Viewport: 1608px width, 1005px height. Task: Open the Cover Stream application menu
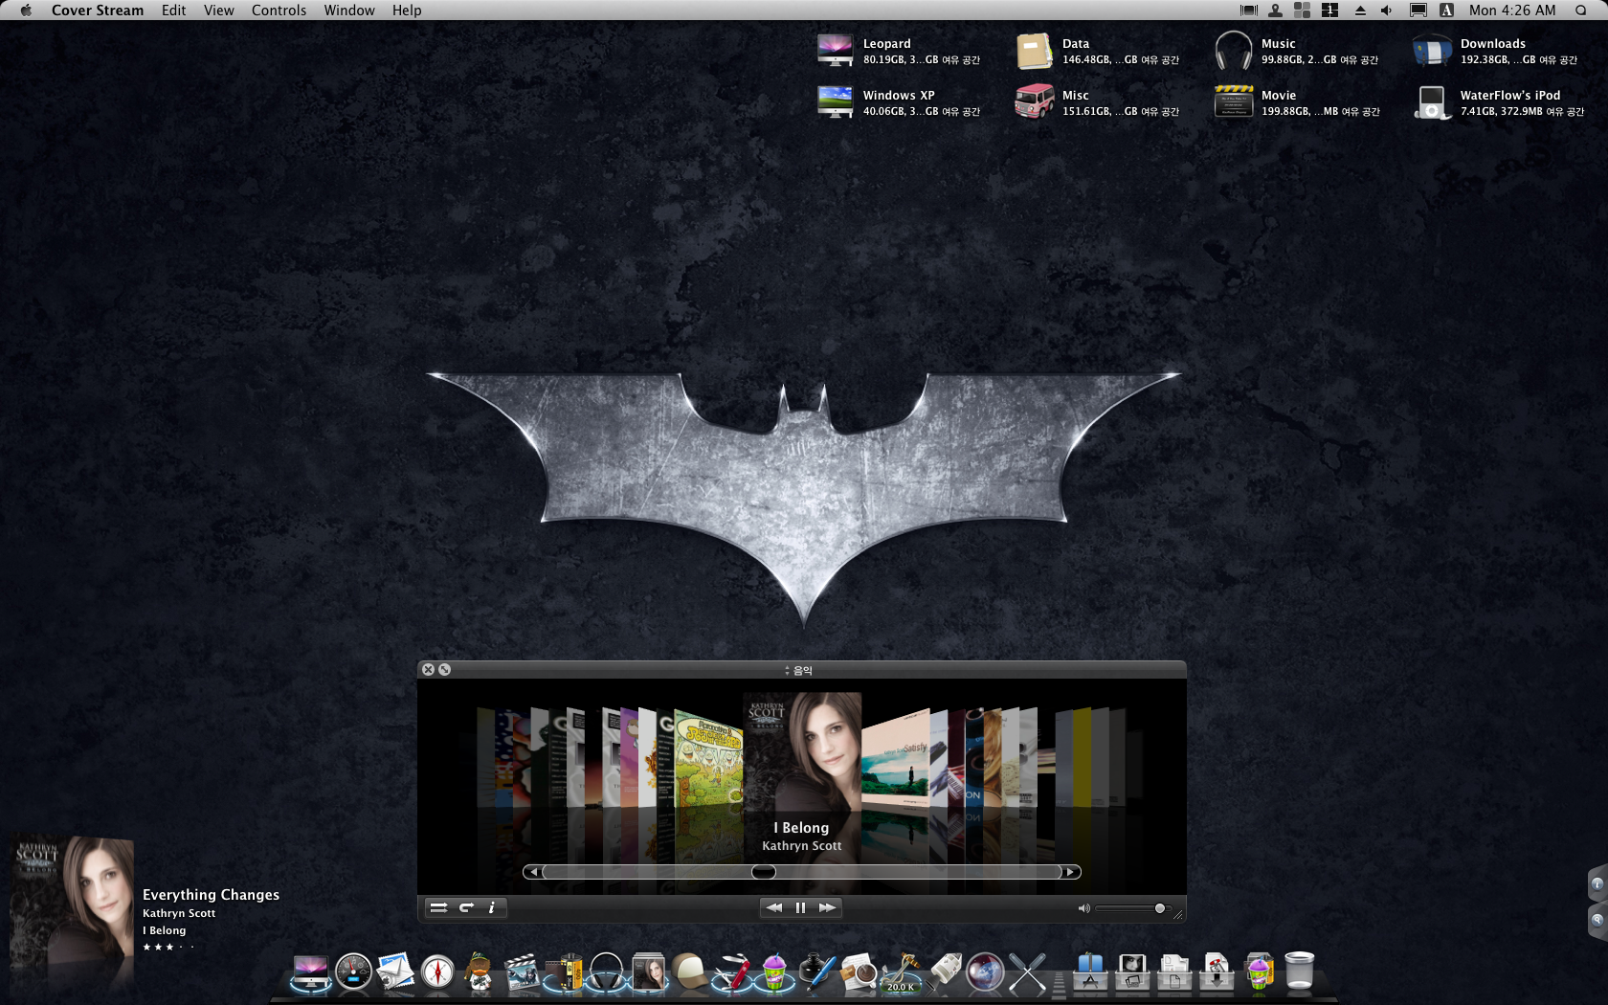[98, 11]
